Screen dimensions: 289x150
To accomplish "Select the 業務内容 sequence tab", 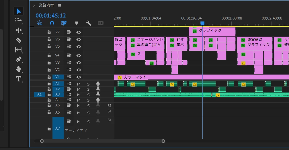I will point(46,5).
